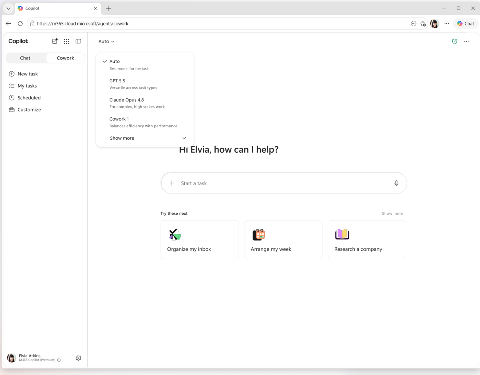Switch to the Chat tab
Viewport: 480px width, 375px height.
click(25, 58)
